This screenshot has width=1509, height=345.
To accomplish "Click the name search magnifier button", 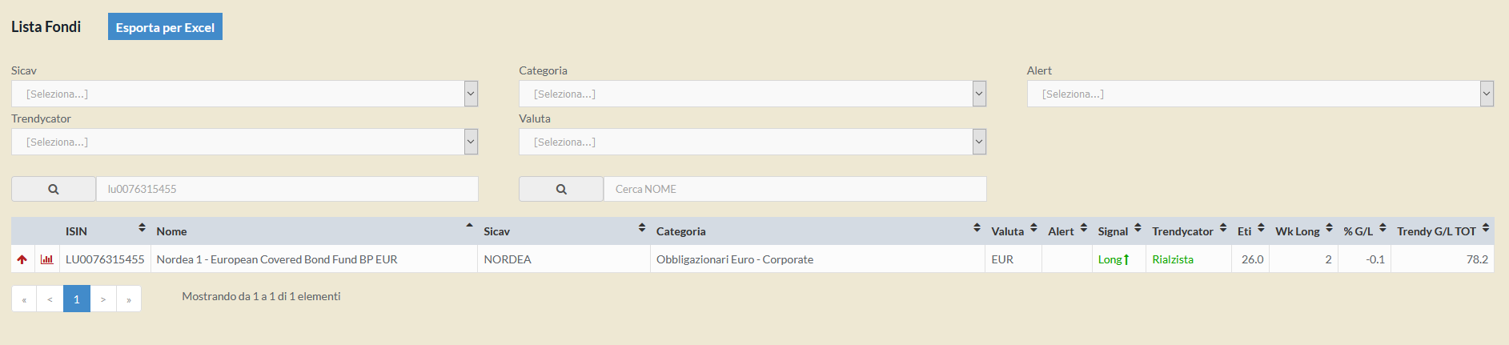I will coord(561,189).
